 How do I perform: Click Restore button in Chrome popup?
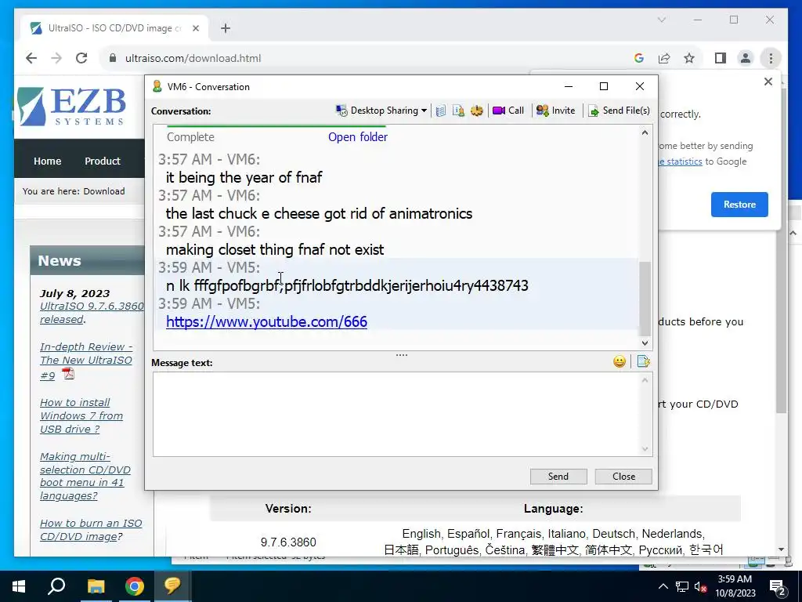point(739,205)
